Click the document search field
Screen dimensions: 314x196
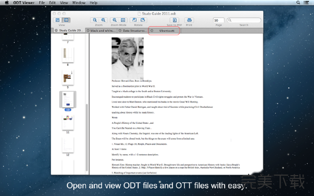(x=244, y=20)
